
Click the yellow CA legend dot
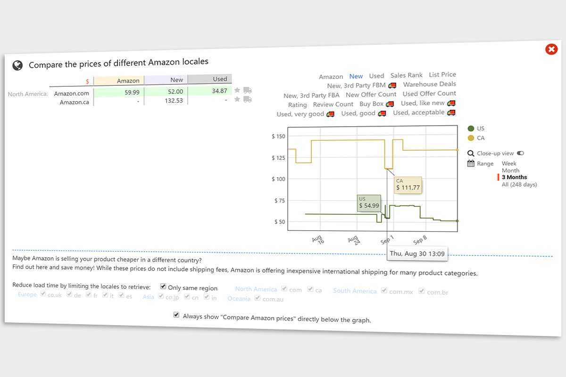point(470,138)
